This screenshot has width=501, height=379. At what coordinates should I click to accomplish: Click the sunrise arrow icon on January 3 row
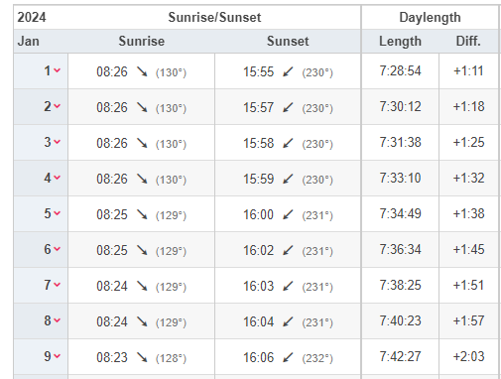click(142, 143)
